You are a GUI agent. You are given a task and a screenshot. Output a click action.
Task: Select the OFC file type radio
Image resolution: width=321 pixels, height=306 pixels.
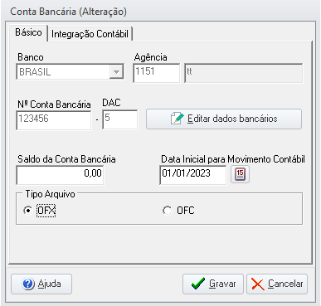pyautogui.click(x=167, y=211)
